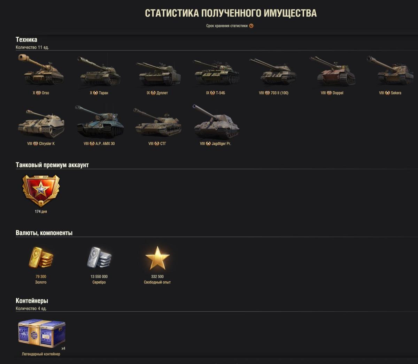
Task: Select the gold bars Золото icon
Action: click(41, 258)
